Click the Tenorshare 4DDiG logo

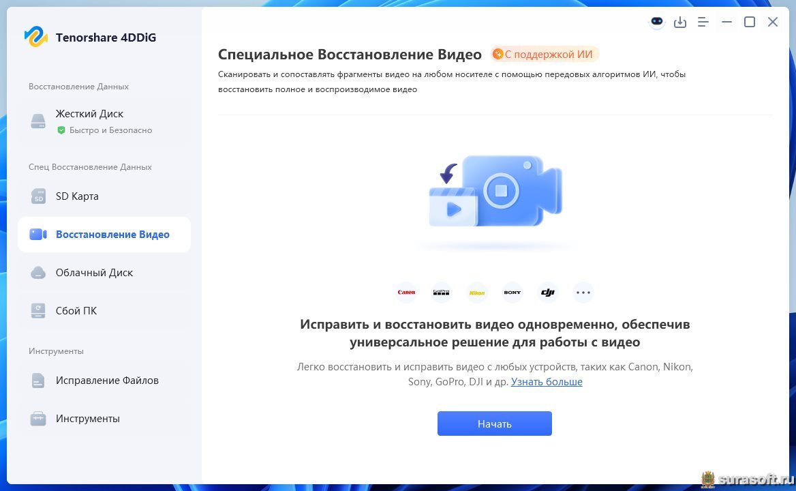(36, 37)
